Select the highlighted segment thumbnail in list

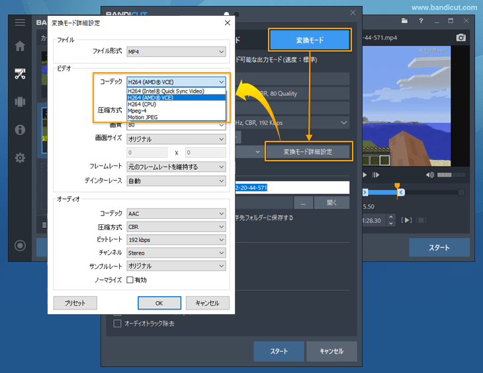[x=44, y=130]
